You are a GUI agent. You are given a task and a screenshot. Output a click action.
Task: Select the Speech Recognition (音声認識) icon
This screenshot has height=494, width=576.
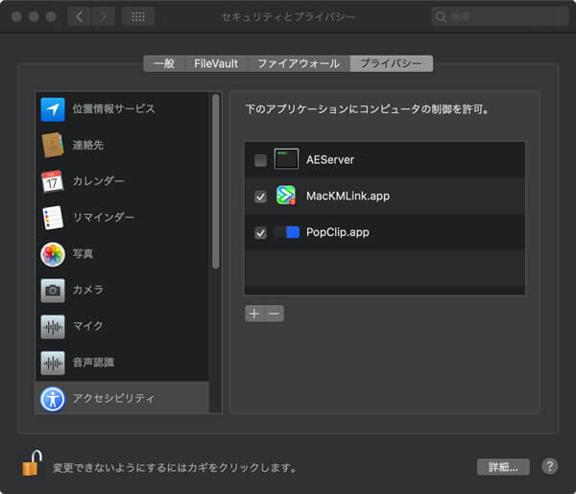[52, 363]
